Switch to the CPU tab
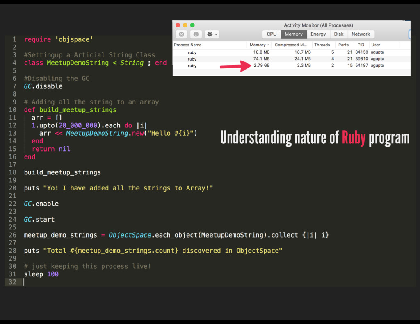The width and height of the screenshot is (420, 324). click(272, 34)
